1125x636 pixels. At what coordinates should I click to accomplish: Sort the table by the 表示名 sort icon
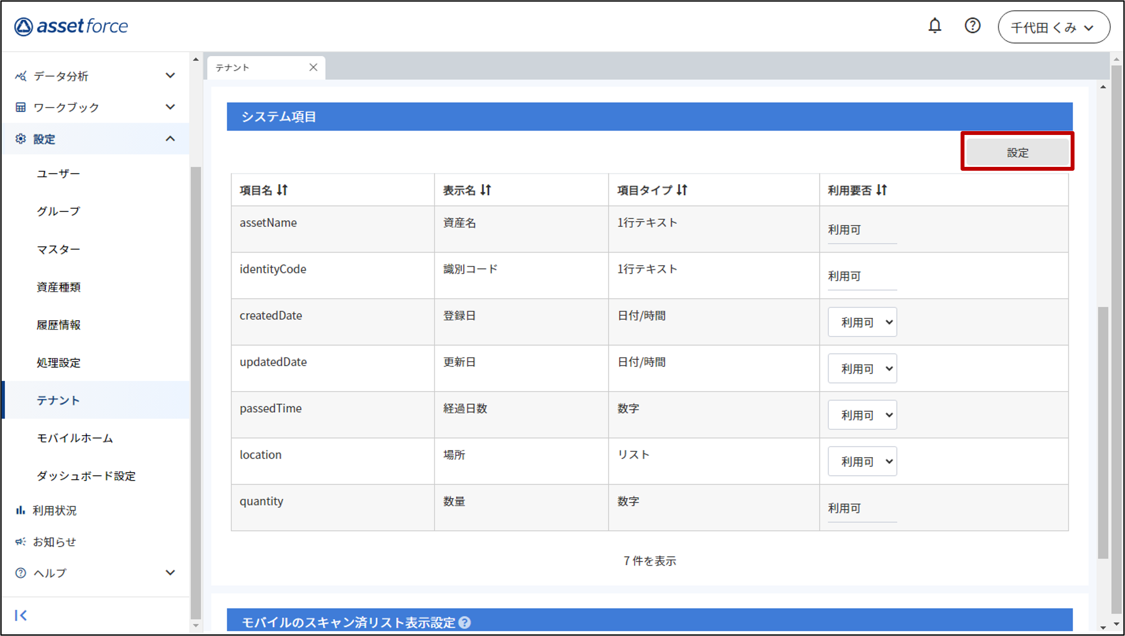pos(485,190)
